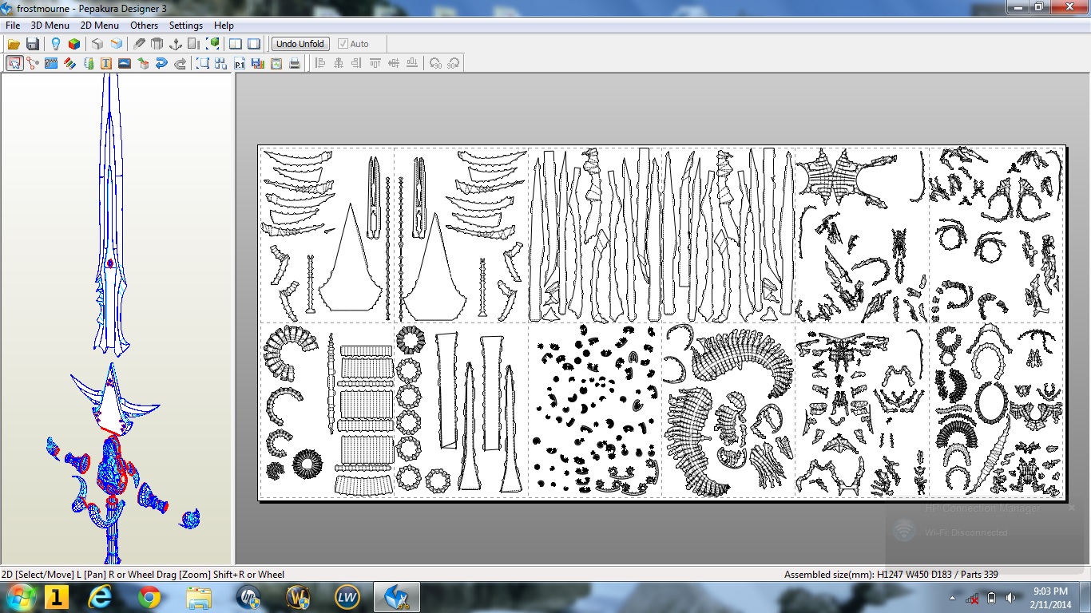Toggle the light bulb lighting icon
Screen dimensions: 1091x613
click(55, 44)
